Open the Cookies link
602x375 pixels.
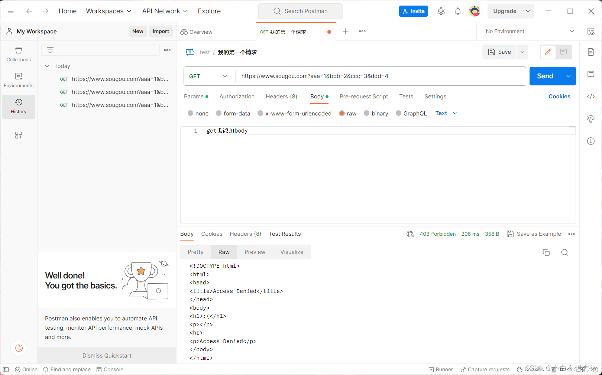[x=559, y=97]
